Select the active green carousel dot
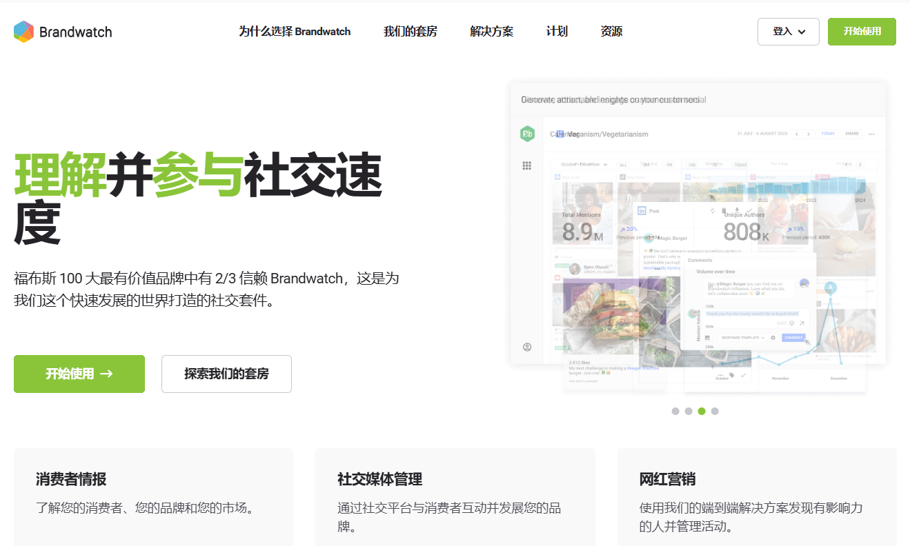This screenshot has height=546, width=910. (702, 411)
